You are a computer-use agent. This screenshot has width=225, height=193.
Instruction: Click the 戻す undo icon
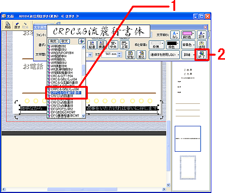17,25
